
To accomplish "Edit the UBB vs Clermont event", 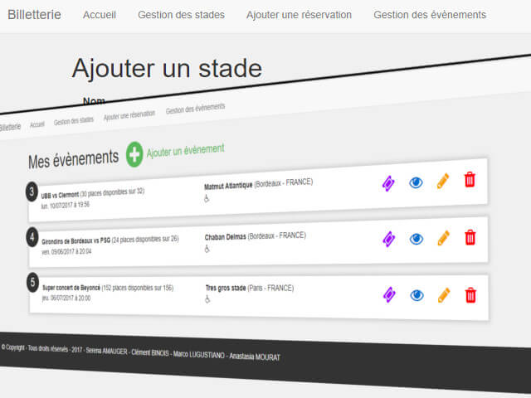I will [x=443, y=181].
